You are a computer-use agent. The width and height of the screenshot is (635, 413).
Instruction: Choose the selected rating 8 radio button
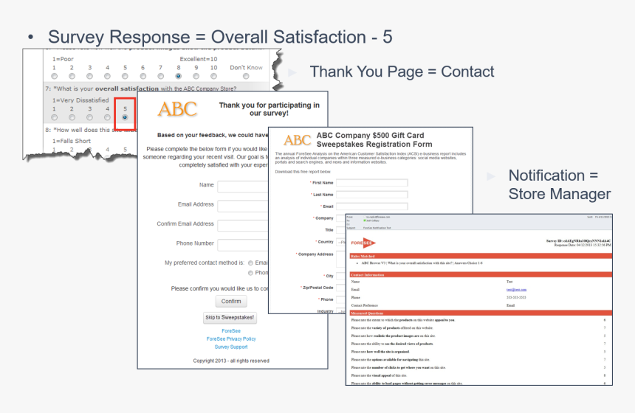(x=178, y=76)
